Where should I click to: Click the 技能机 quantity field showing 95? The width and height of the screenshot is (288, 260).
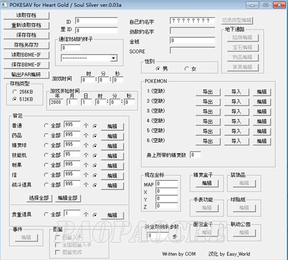tap(72, 154)
